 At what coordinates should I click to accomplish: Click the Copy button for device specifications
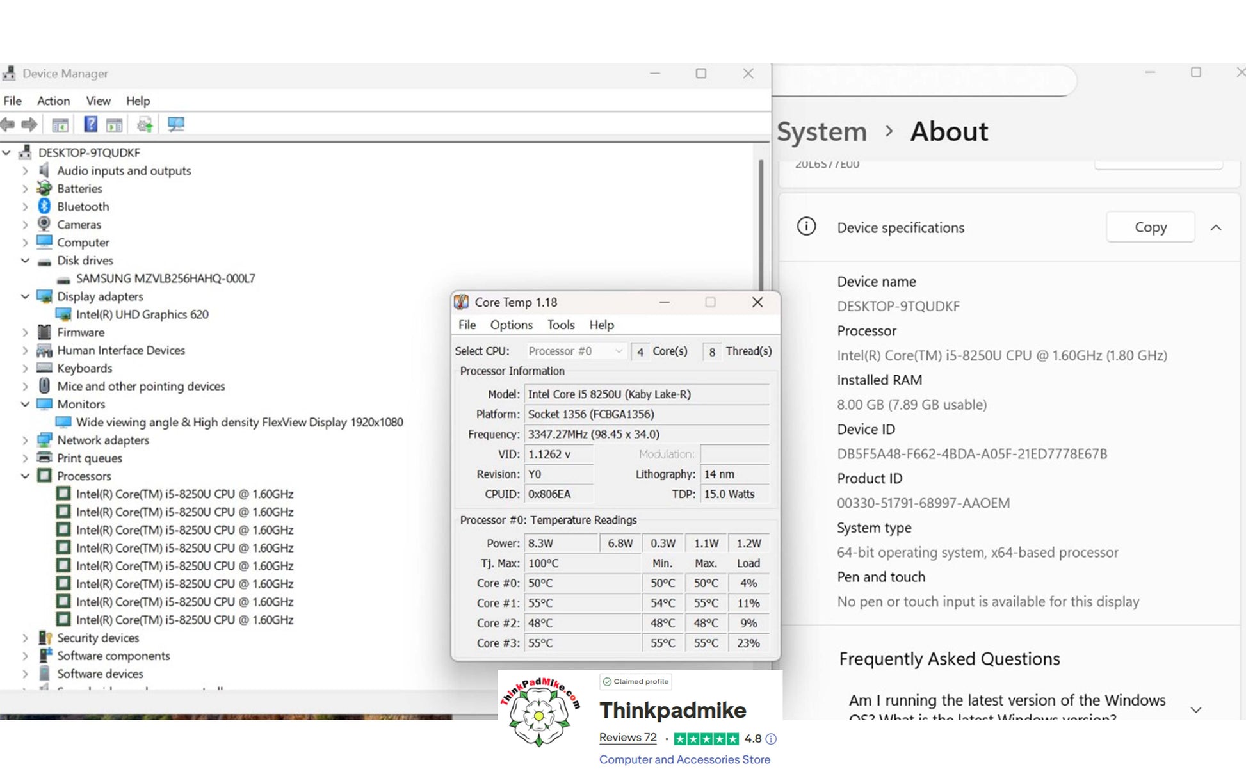[1150, 227]
